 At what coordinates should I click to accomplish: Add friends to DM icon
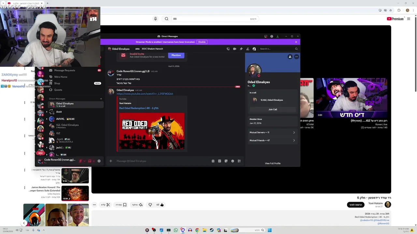click(248, 49)
